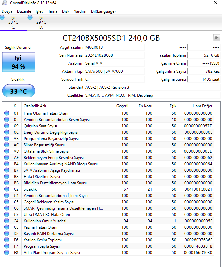Image resolution: width=222 pixels, height=269 pixels.
Task: Open the Düzenle menu
Action: coord(24,11)
